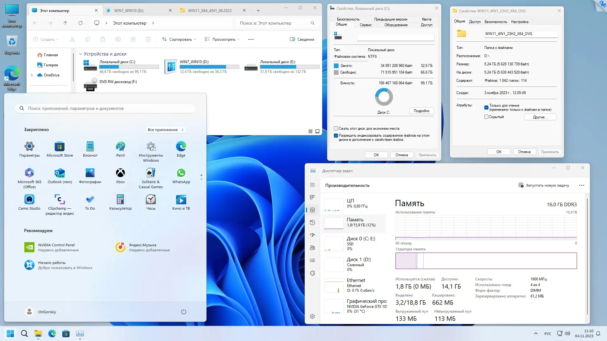Open the Просмотреть view dropdown
The width and height of the screenshot is (607, 341).
222,39
